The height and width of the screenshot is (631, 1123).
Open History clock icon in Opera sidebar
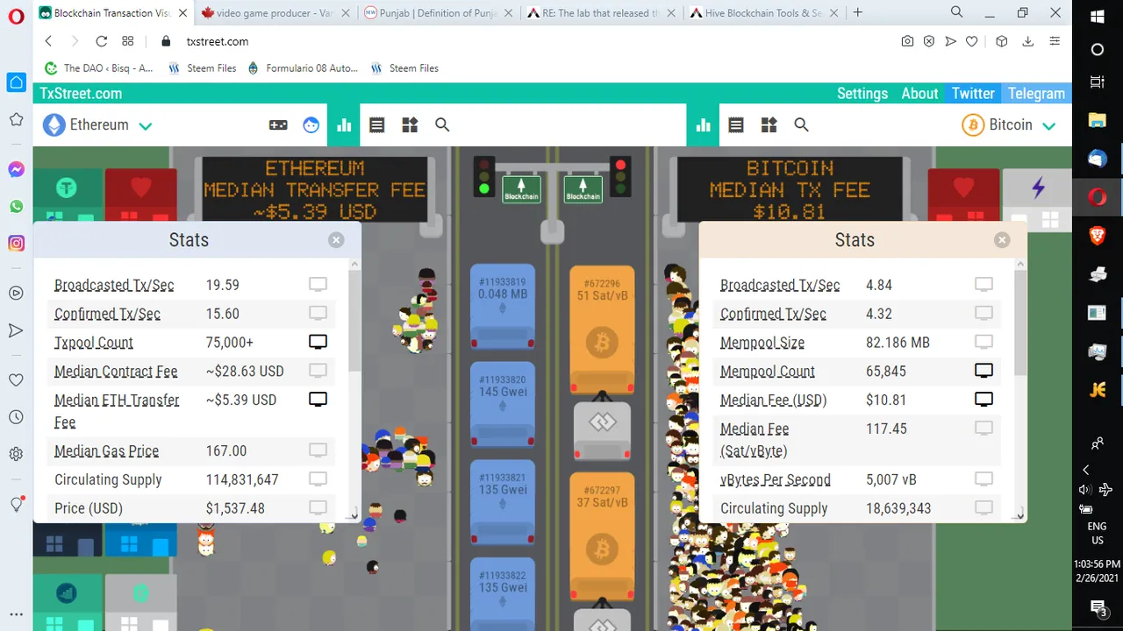(x=16, y=417)
